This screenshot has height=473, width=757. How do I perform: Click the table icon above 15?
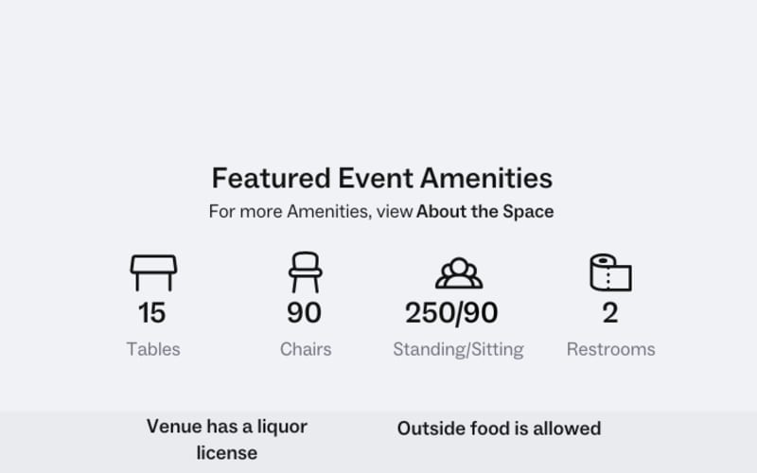click(x=153, y=273)
